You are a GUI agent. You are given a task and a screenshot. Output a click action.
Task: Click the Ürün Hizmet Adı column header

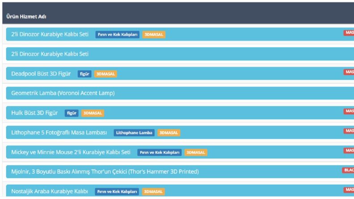26,17
